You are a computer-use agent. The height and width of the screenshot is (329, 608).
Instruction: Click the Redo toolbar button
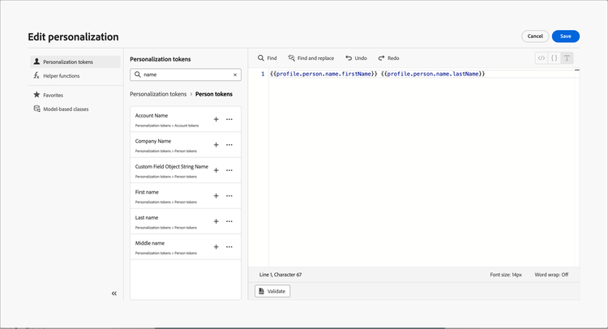388,58
